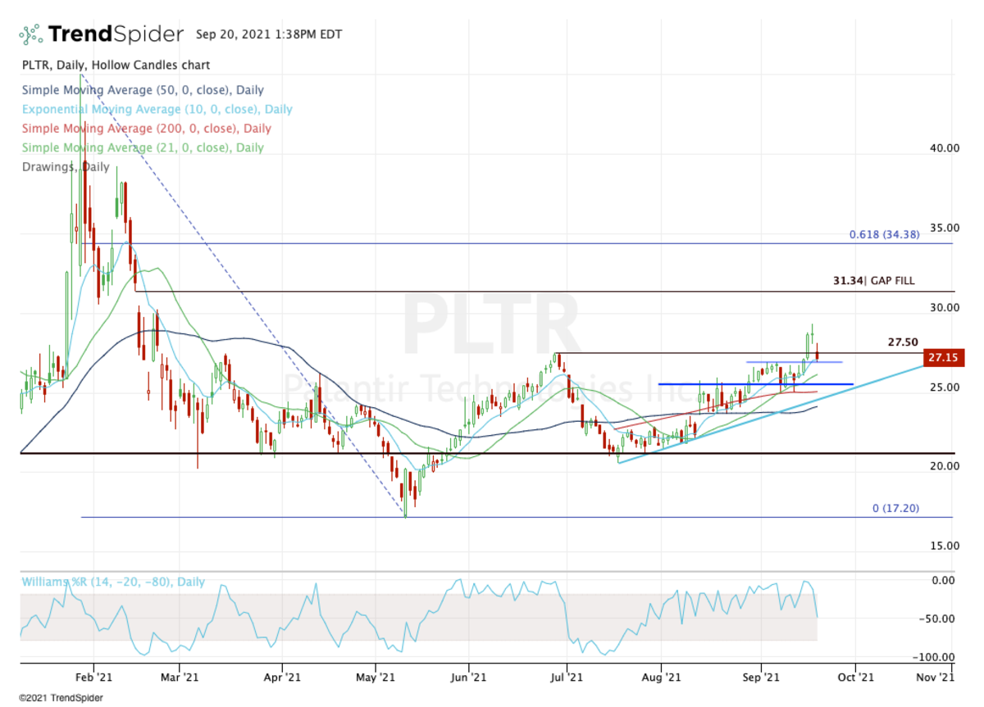Click the red 27.15 current price tag
The width and height of the screenshot is (984, 707).
coord(944,358)
